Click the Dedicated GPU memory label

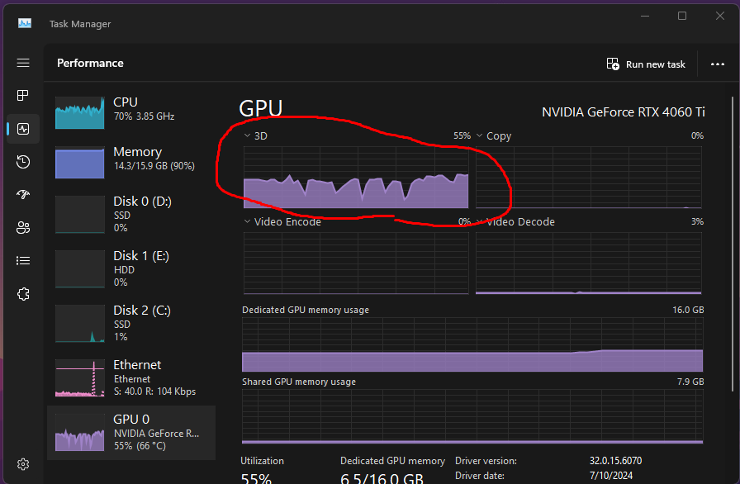click(x=392, y=461)
